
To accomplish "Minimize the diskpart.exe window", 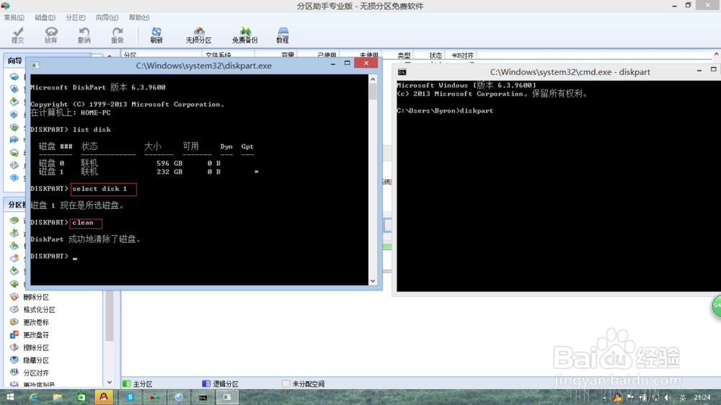I will [x=333, y=64].
